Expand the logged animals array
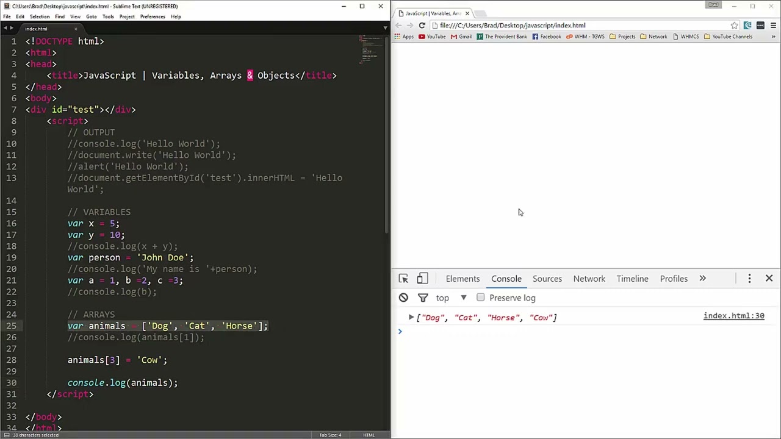This screenshot has height=439, width=781. pyautogui.click(x=411, y=318)
